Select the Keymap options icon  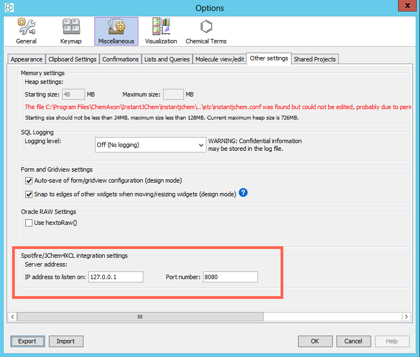coord(71,31)
